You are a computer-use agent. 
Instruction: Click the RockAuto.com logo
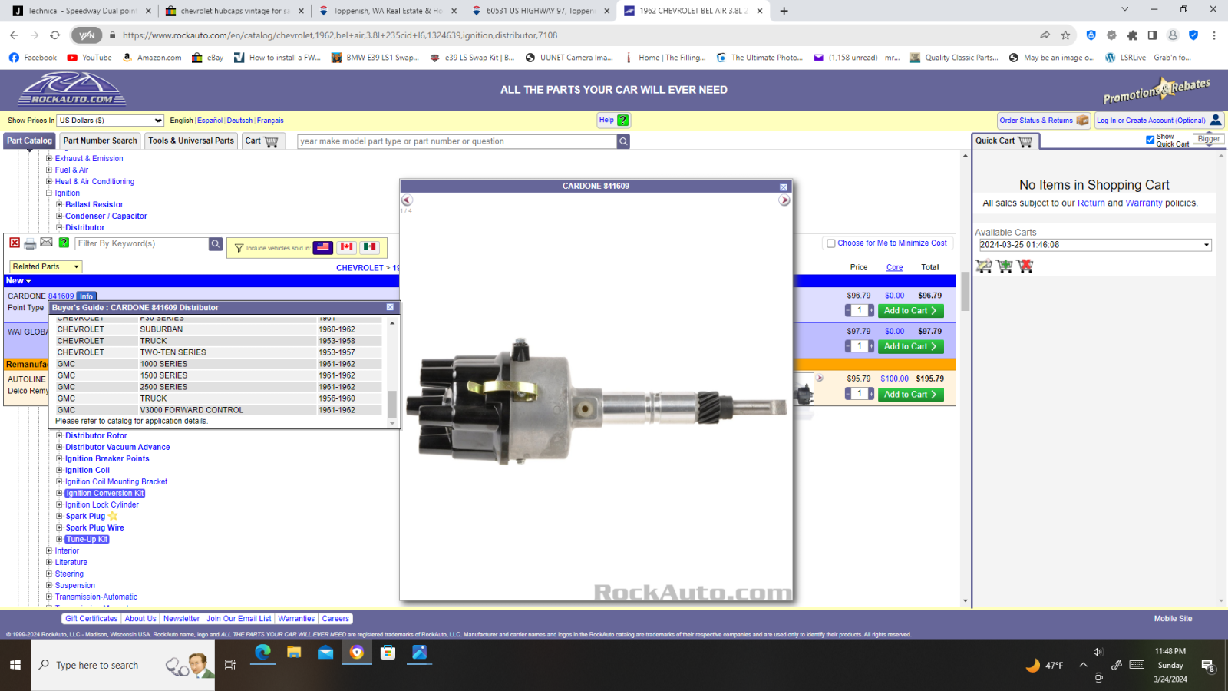(x=72, y=89)
